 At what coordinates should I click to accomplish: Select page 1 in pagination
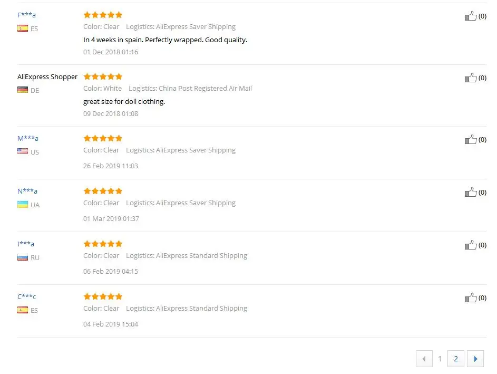click(x=440, y=359)
